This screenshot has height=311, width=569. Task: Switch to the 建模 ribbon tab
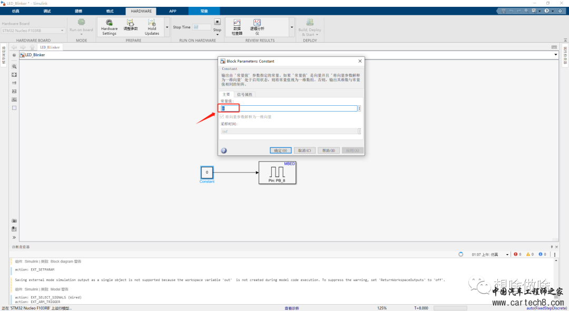[x=79, y=11]
